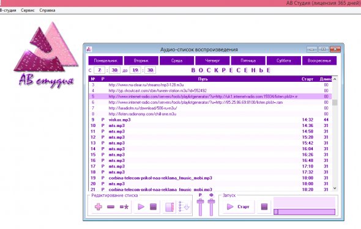Select row 13 mts.mp3 at 15:42

[x=210, y=143]
